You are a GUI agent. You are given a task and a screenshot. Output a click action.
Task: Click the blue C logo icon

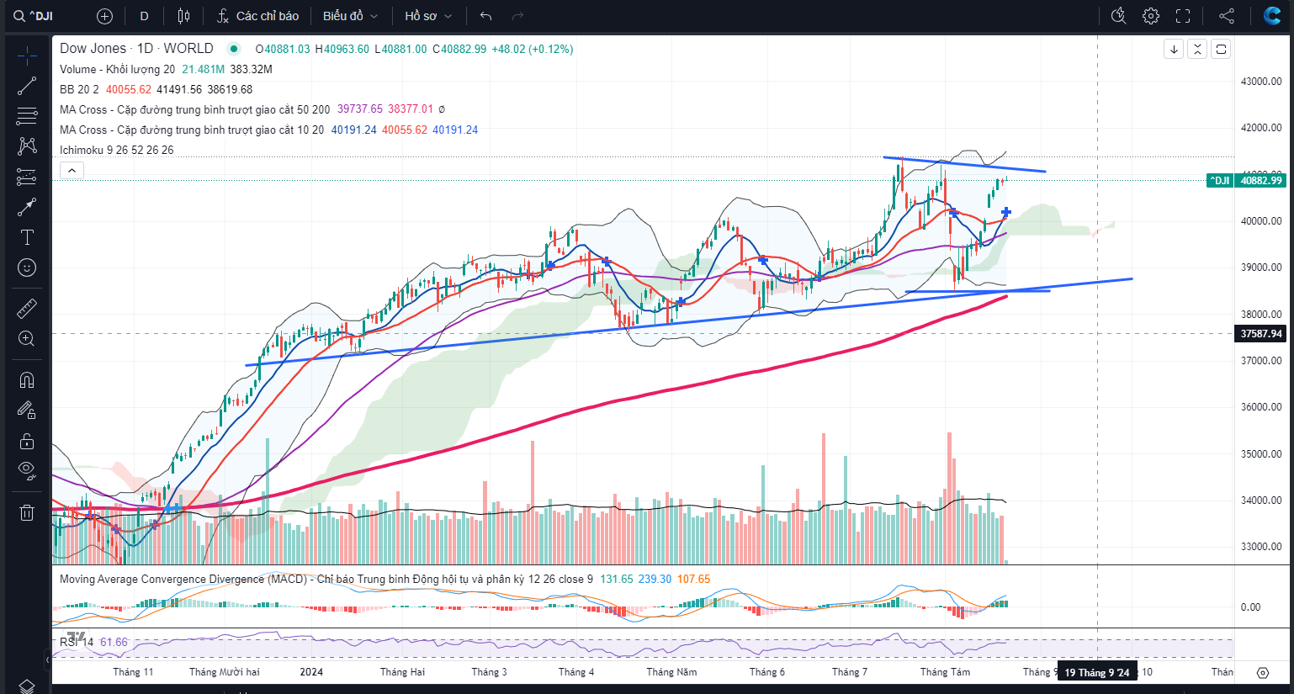pyautogui.click(x=1272, y=16)
